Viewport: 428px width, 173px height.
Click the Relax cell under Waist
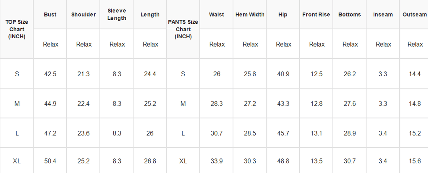tap(216, 44)
